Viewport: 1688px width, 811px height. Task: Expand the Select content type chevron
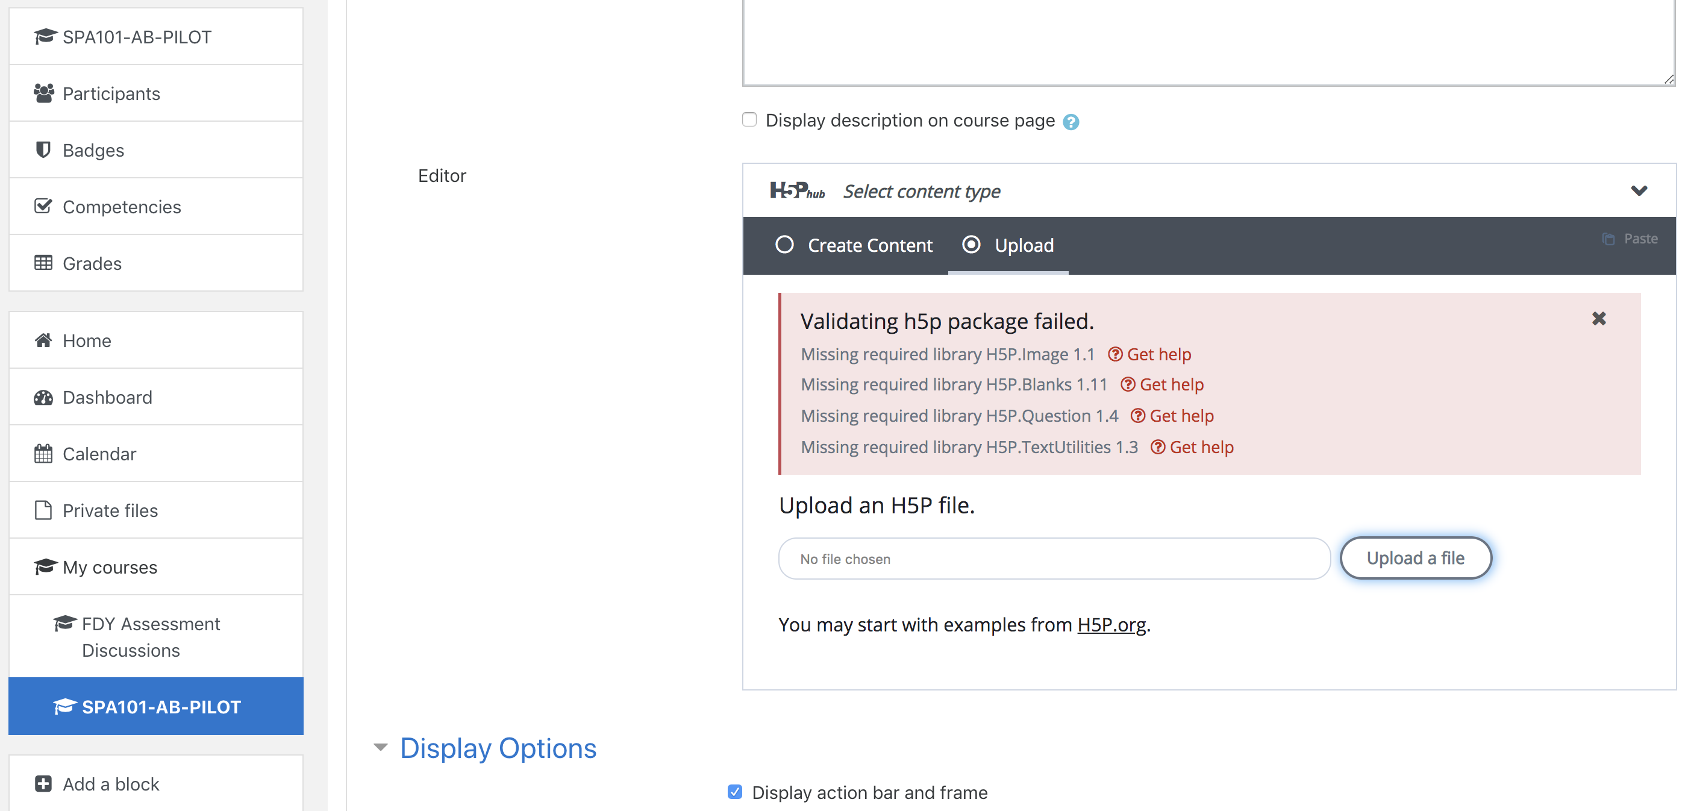(x=1640, y=191)
